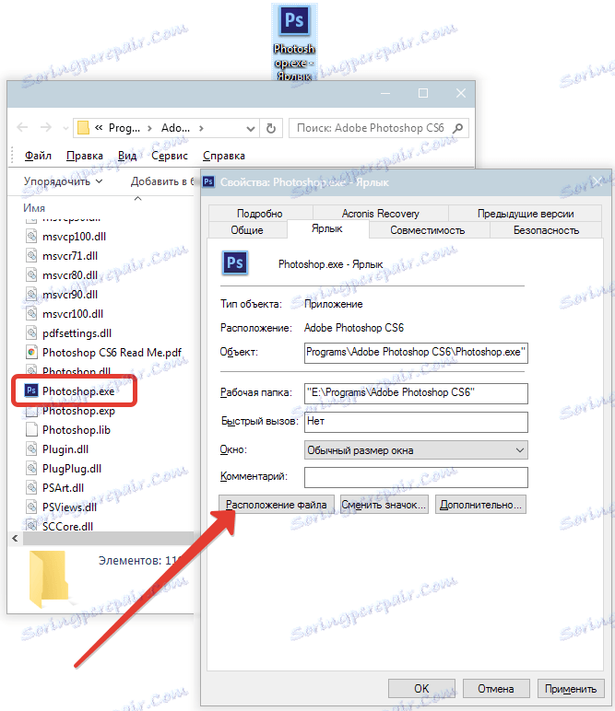Click the Расположение файла button
615x711 pixels.
tap(277, 505)
